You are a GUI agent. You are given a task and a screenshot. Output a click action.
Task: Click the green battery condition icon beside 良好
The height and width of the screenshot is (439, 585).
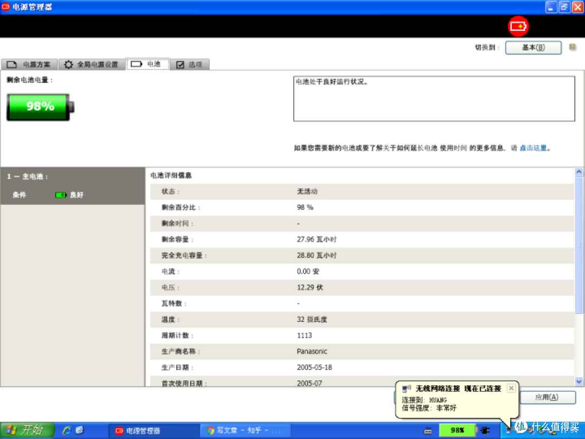tap(61, 195)
